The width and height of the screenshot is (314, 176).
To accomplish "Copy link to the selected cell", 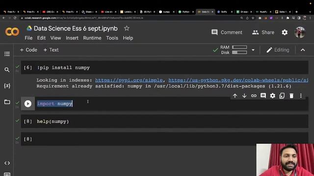I will click(x=254, y=96).
